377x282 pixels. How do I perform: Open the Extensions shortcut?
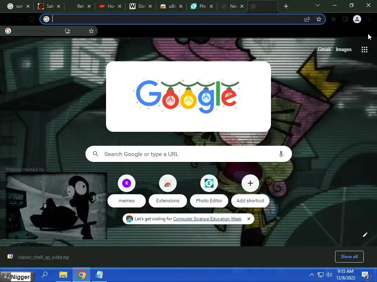point(168,191)
